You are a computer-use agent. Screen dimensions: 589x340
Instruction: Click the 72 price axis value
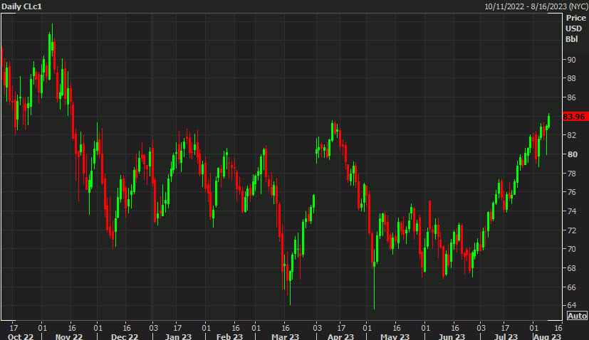[571, 230]
